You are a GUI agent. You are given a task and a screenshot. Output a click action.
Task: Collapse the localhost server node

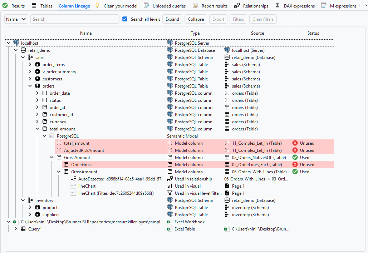pyautogui.click(x=9, y=43)
